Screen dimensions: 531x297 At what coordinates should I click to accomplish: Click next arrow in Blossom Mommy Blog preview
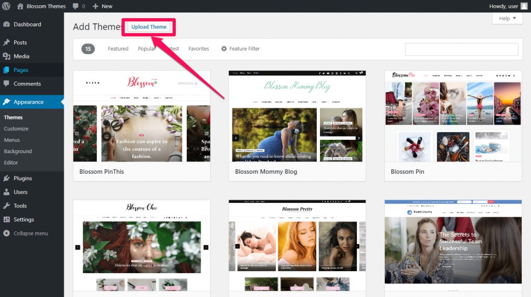coord(359,138)
